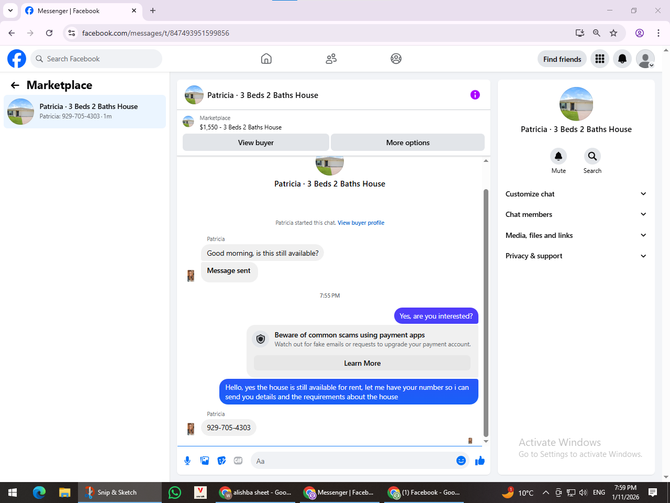Switch to Snip & Sketch taskbar app
Viewport: 670px width, 503px height.
[x=120, y=493]
